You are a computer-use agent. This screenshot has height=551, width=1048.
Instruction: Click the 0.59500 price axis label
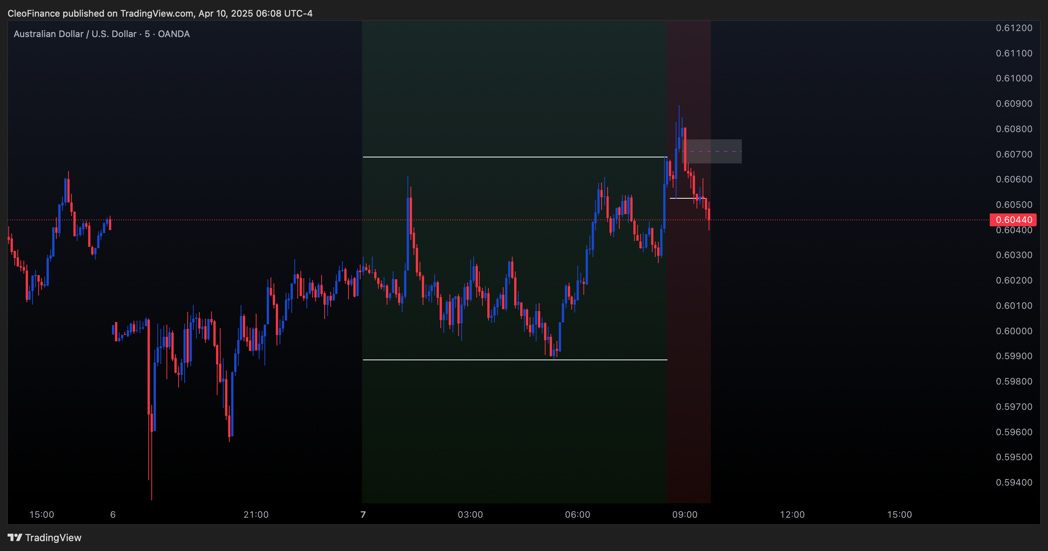click(x=1014, y=457)
